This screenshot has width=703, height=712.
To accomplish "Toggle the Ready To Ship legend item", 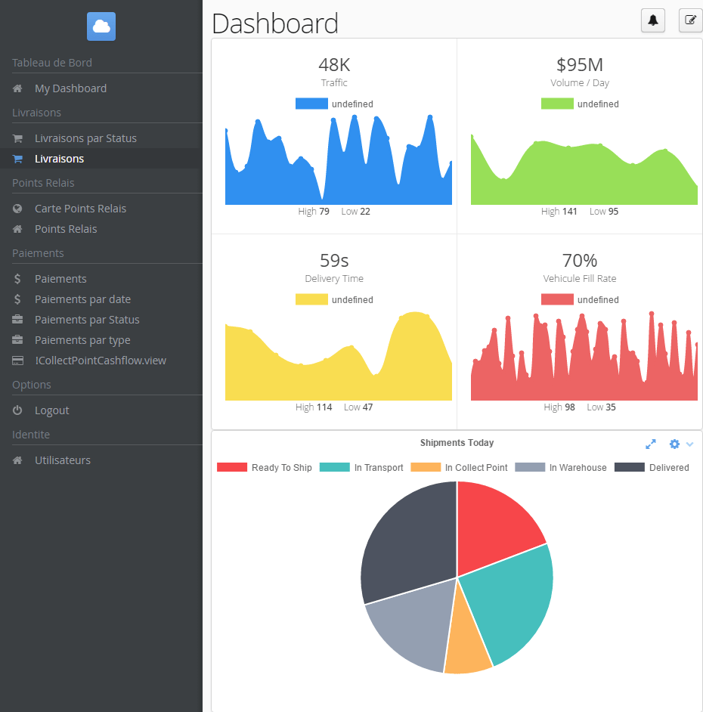I will (265, 468).
